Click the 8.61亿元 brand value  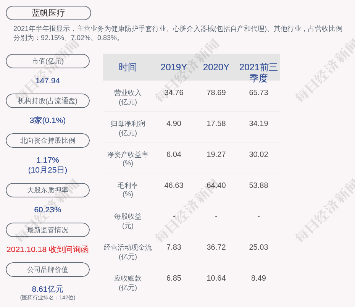click(48, 289)
